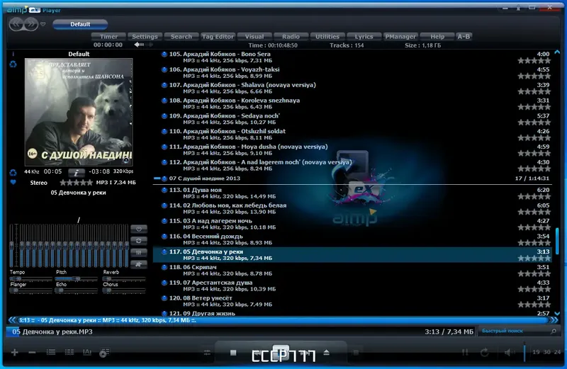
Task: Click the second playlist list-view icon
Action: [x=69, y=352]
